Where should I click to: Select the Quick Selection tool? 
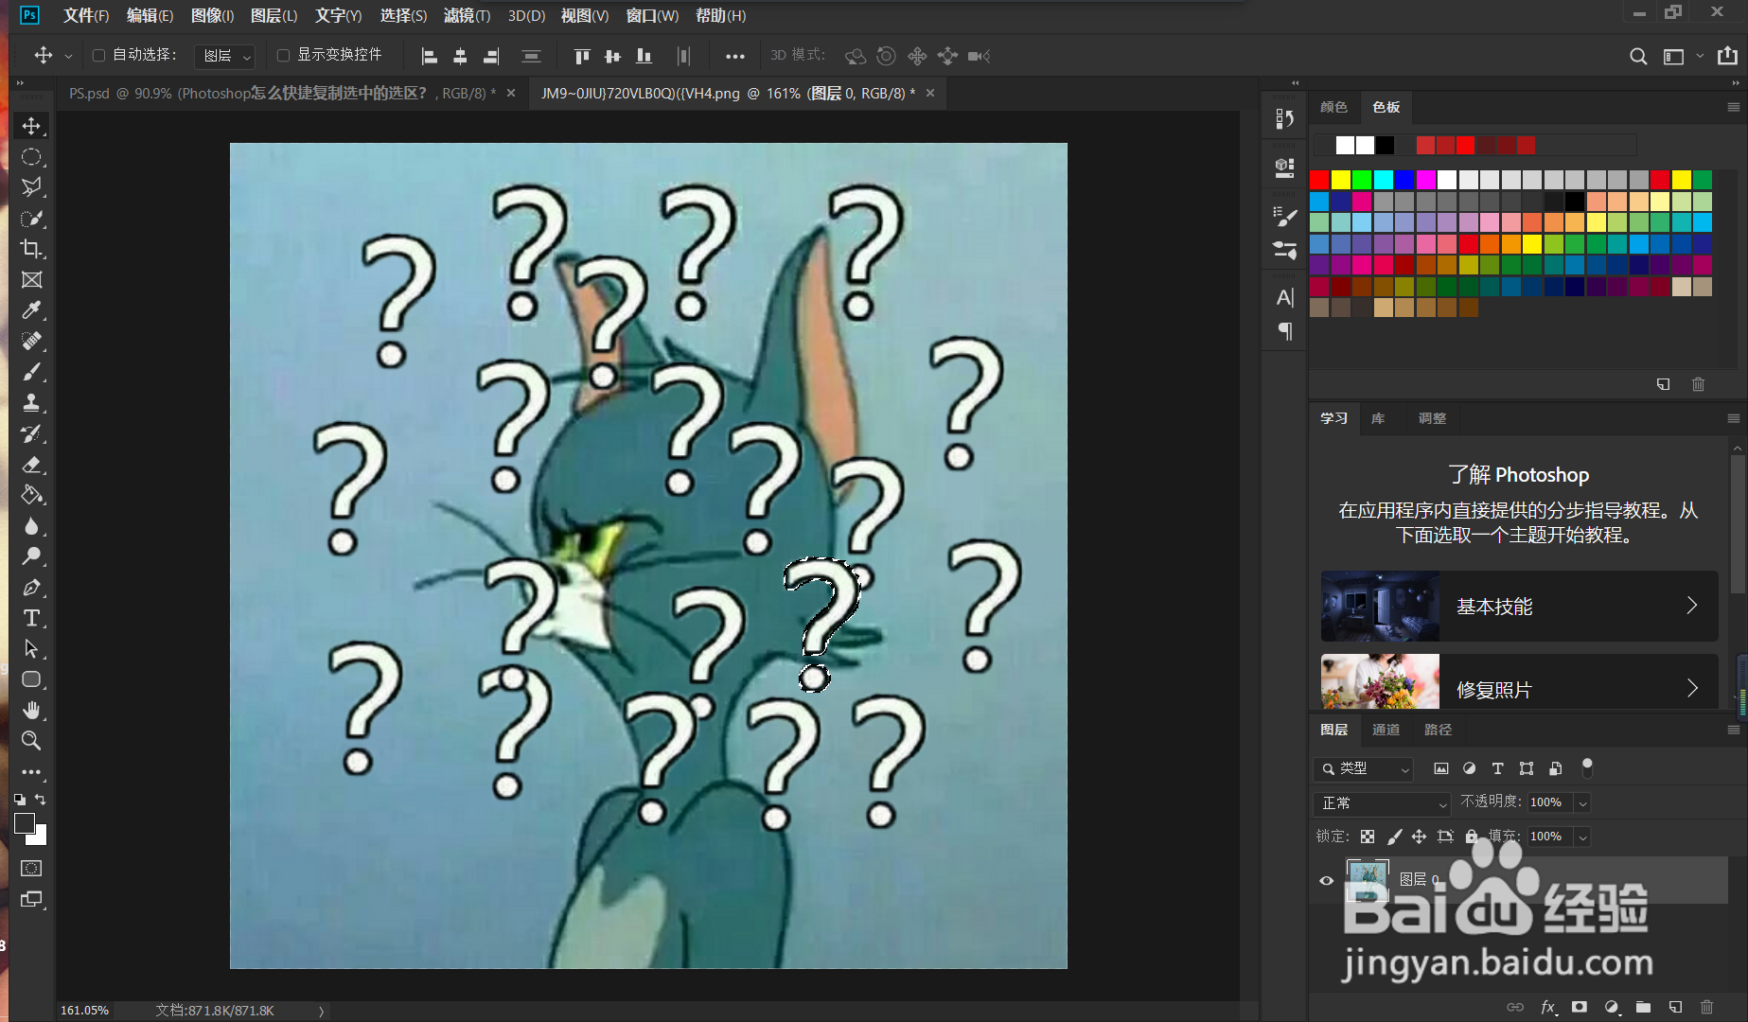point(31,219)
